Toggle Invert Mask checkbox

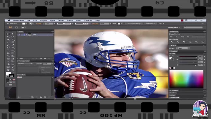coord(40,72)
